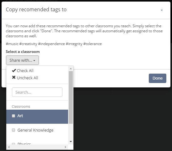Click the horizontal scroll left arrow
This screenshot has height=151, width=172.
9,147
